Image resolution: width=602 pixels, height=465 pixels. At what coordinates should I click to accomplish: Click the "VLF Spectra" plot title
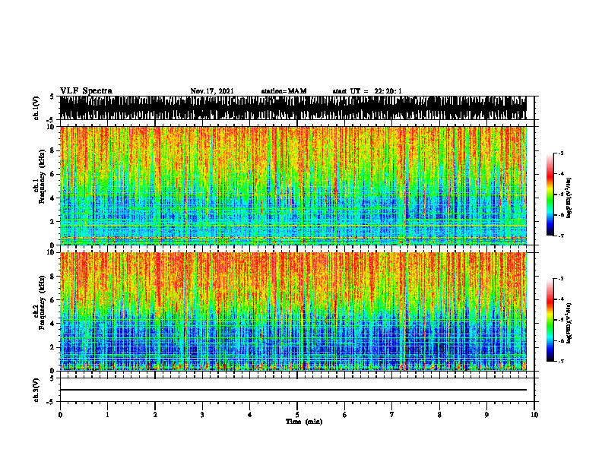point(86,91)
